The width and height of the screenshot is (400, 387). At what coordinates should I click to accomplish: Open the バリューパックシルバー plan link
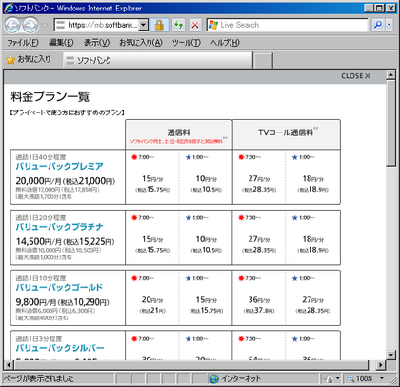click(x=60, y=348)
